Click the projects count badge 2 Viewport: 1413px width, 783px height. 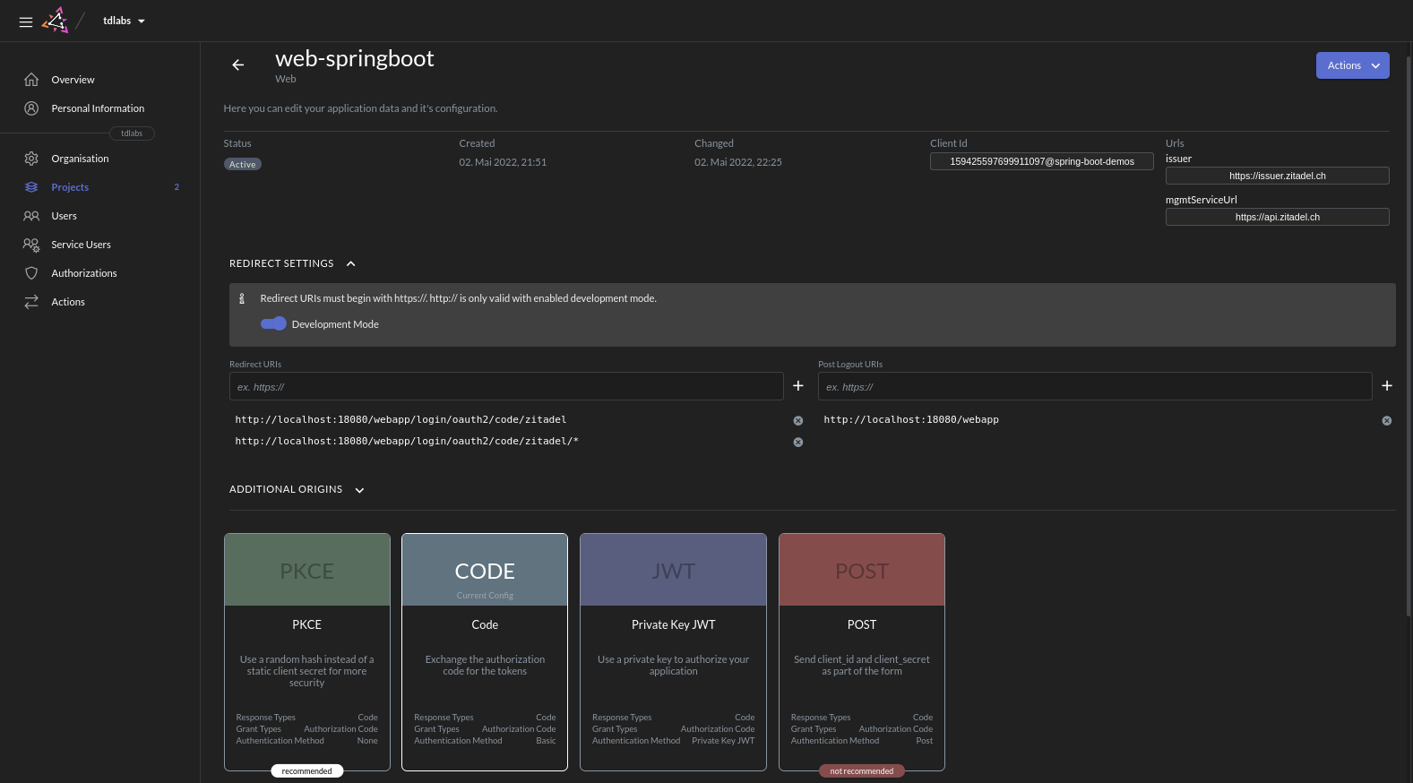click(177, 187)
